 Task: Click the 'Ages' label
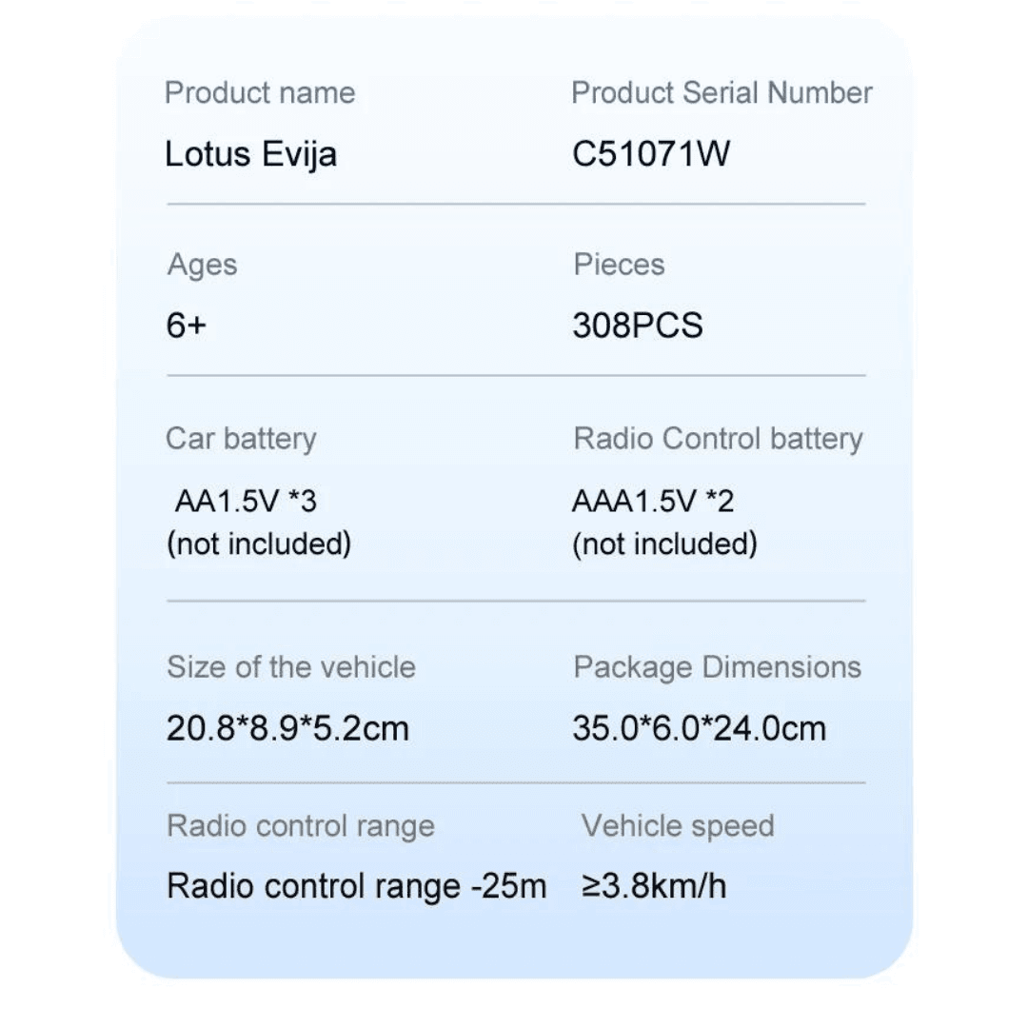pos(202,266)
